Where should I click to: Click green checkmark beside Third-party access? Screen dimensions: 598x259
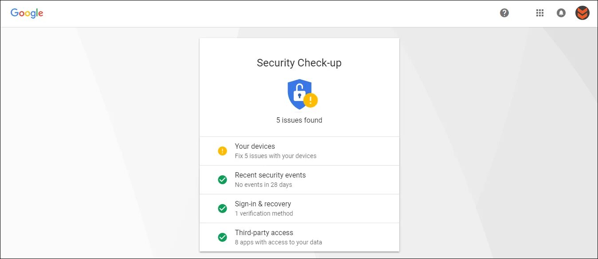click(223, 237)
